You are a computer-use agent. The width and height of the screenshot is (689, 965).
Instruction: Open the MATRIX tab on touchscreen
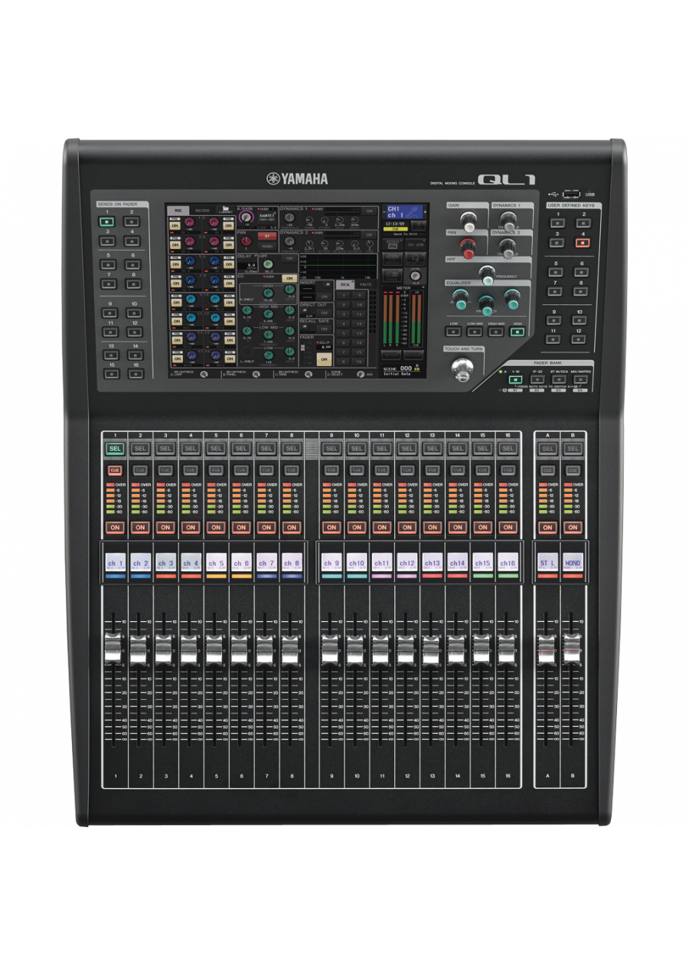202,210
